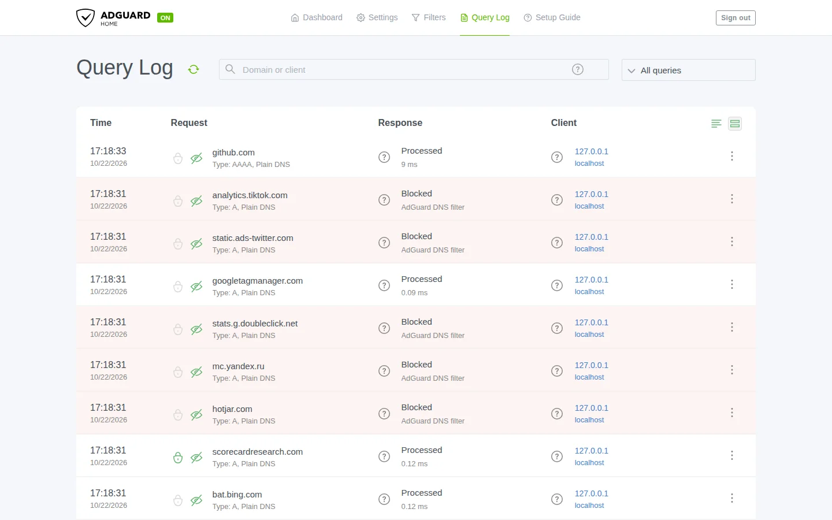Click the tracker eye icon for mc.yandex.ru
The width and height of the screenshot is (832, 520).
(196, 372)
